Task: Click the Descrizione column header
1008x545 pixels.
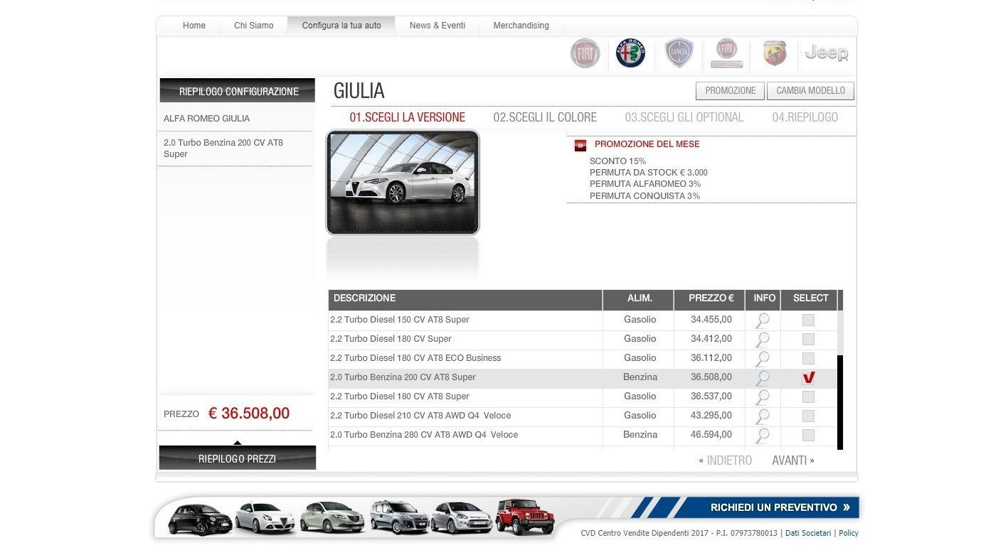Action: [465, 299]
